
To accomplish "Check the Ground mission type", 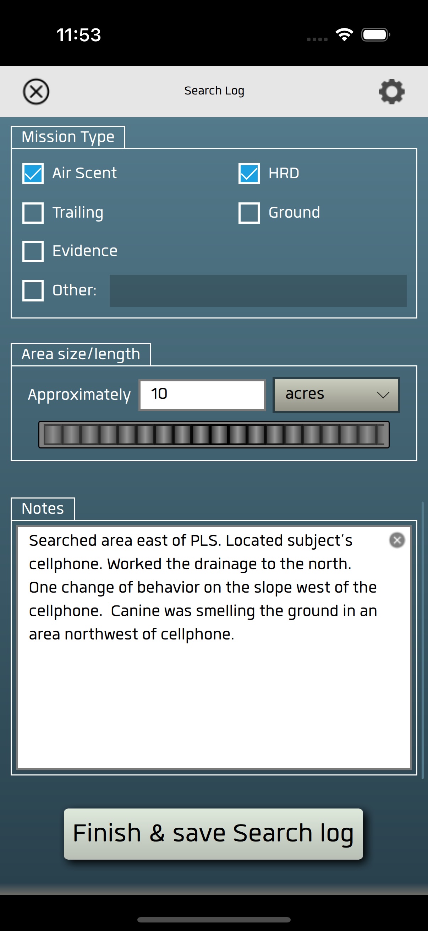I will (x=249, y=213).
